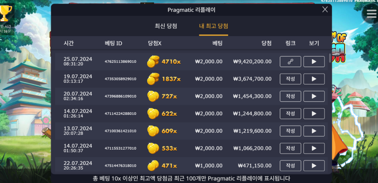This screenshot has width=378, height=183.
Task: Play replay of the 609x win
Action: (314, 131)
